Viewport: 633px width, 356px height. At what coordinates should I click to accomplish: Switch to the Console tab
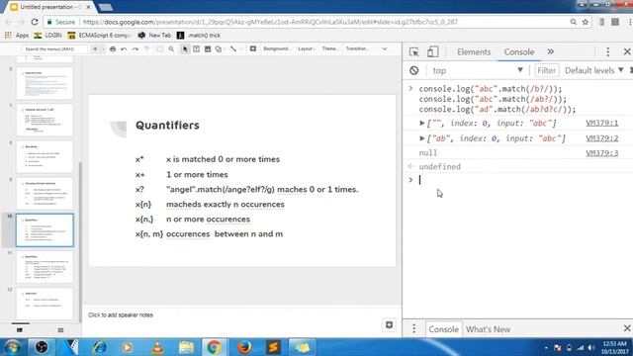tap(518, 52)
